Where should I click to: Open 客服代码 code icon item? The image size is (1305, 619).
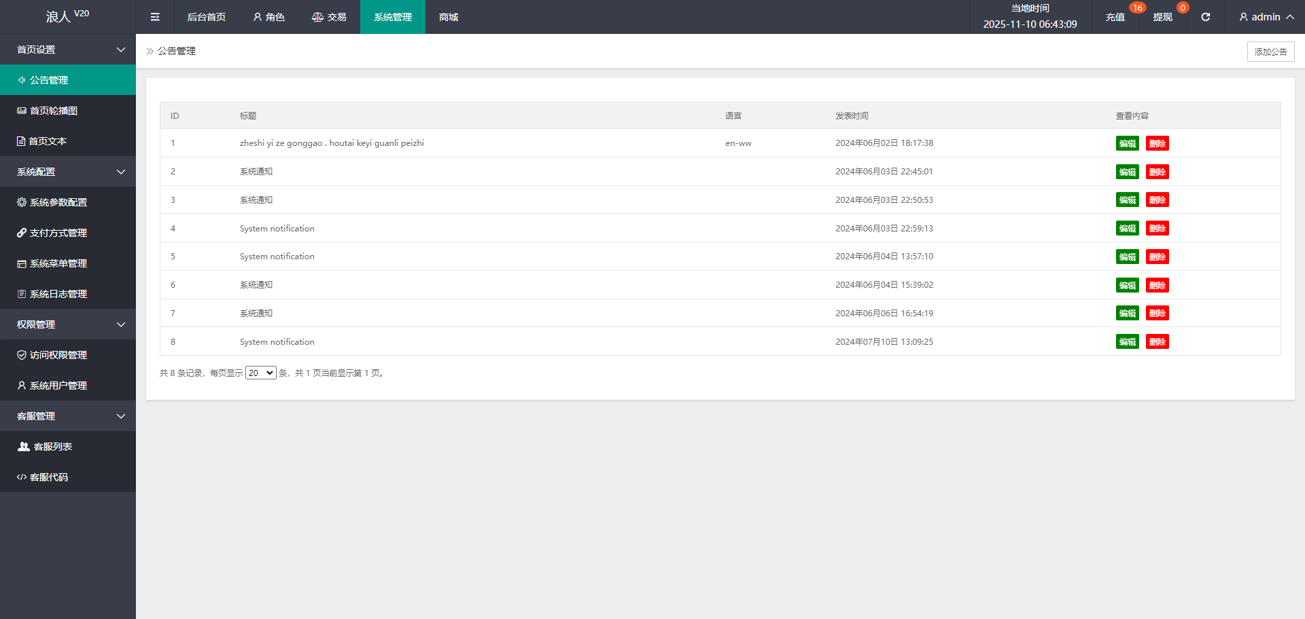point(43,477)
